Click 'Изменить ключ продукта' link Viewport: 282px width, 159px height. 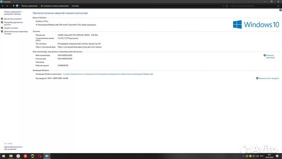tap(269, 78)
